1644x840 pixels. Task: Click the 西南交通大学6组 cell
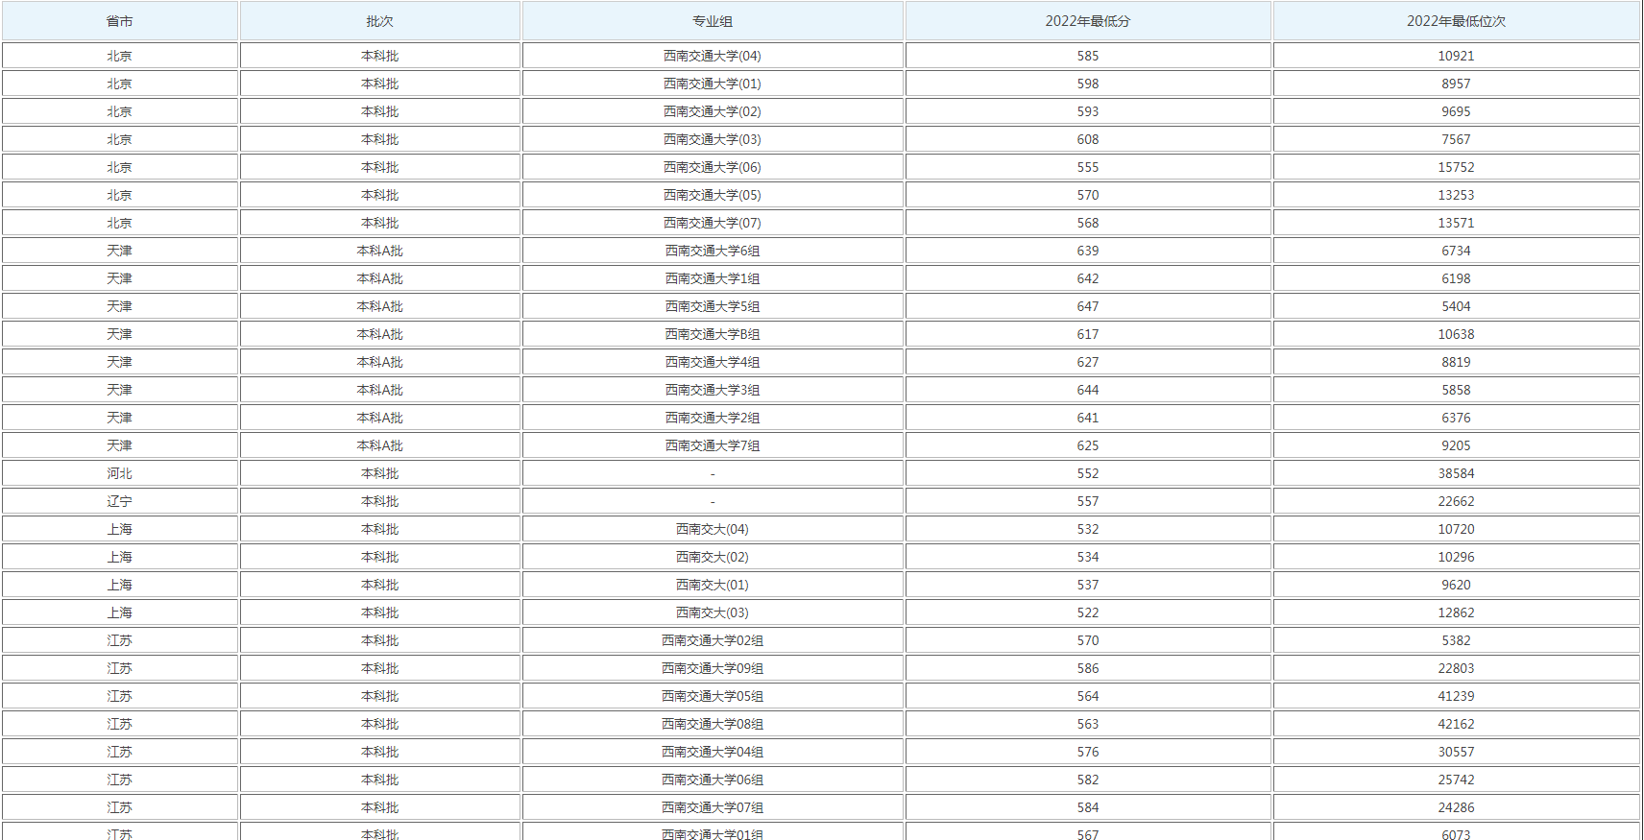pos(712,251)
